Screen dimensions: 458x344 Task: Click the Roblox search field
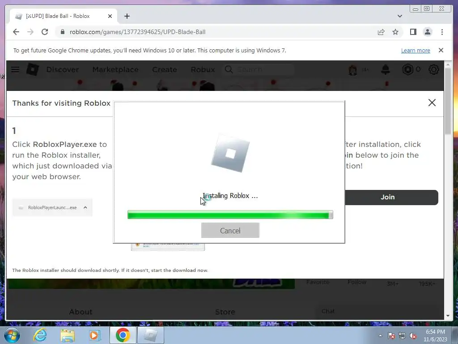click(258, 69)
